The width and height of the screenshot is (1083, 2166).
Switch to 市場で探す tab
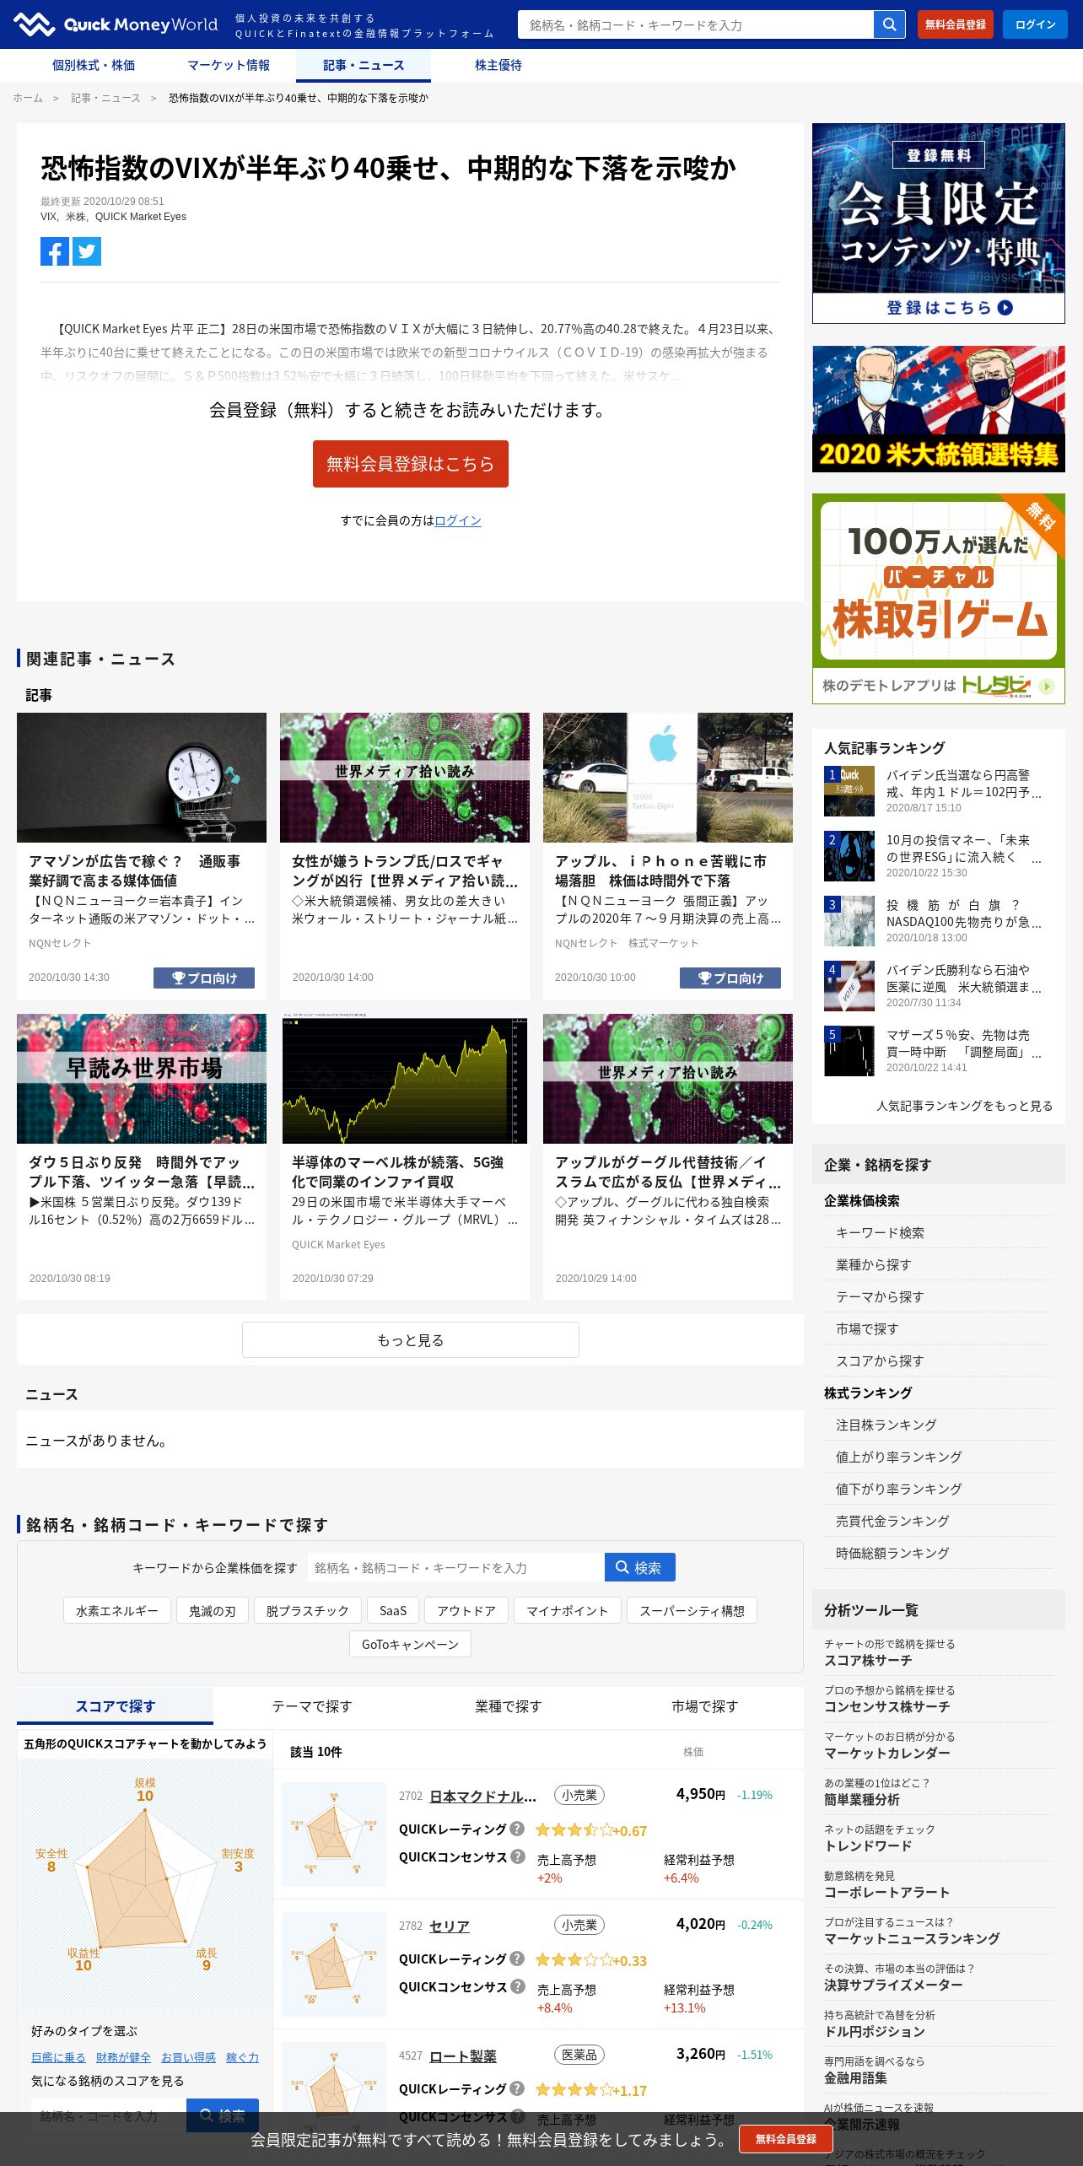click(x=704, y=1706)
